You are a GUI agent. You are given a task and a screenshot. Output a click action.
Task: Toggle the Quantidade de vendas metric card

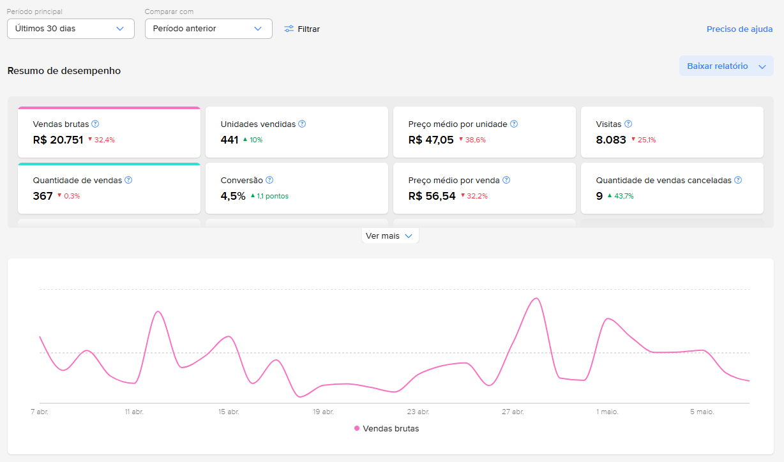tap(109, 188)
